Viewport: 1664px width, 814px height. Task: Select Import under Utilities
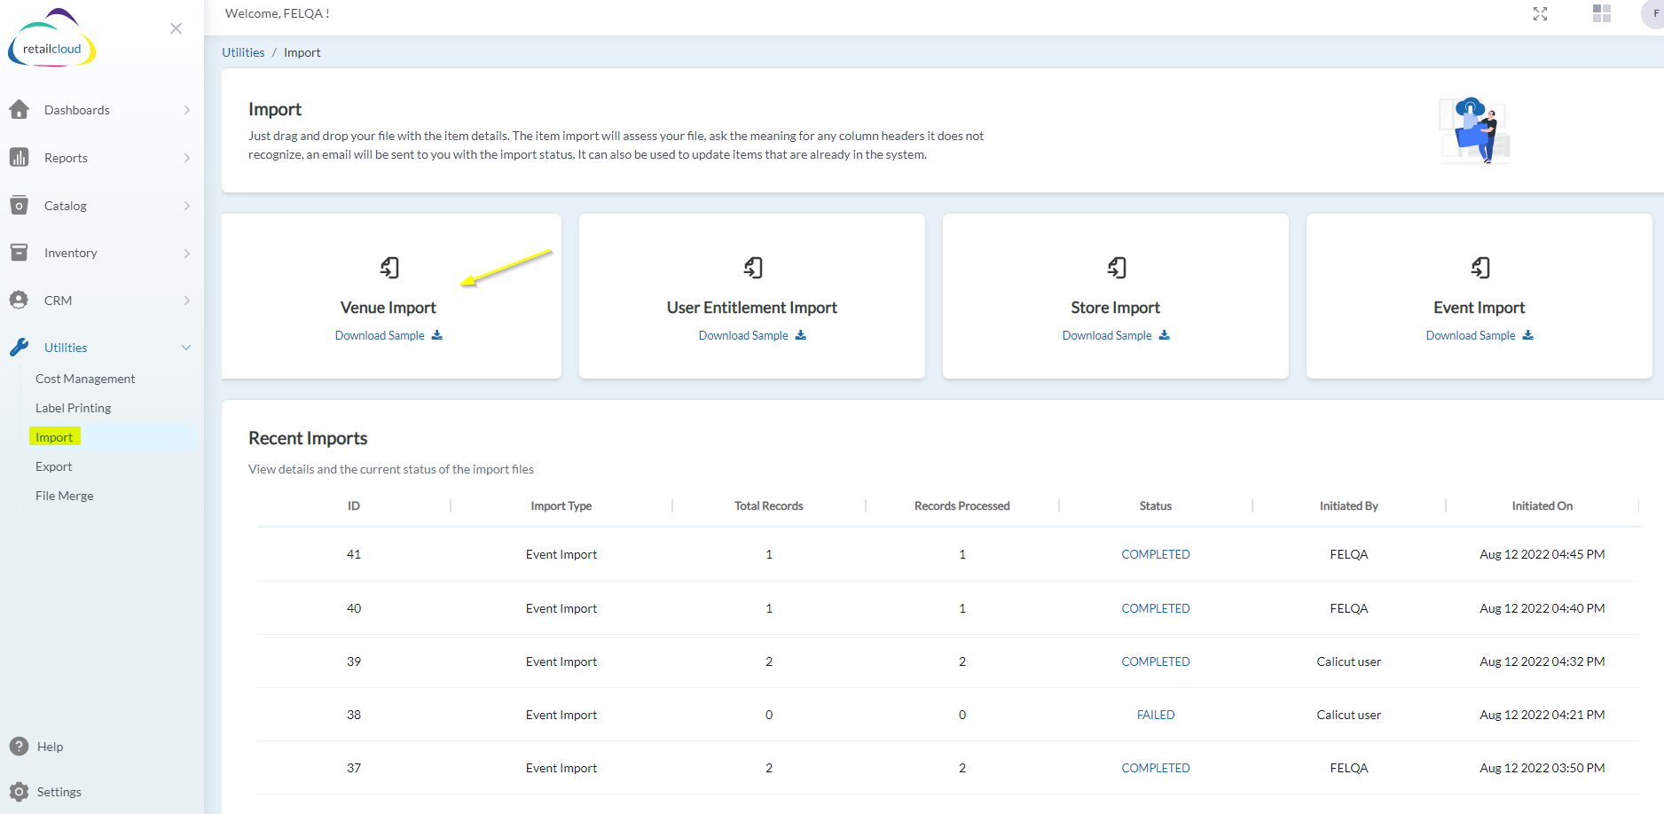pos(54,437)
